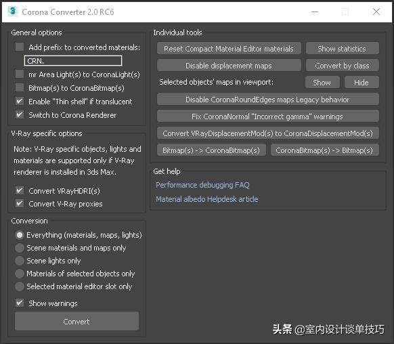This screenshot has width=394, height=344.
Task: Tick Bitmap(s) to CoronaBitmap(s) checkbox
Action: click(20, 88)
